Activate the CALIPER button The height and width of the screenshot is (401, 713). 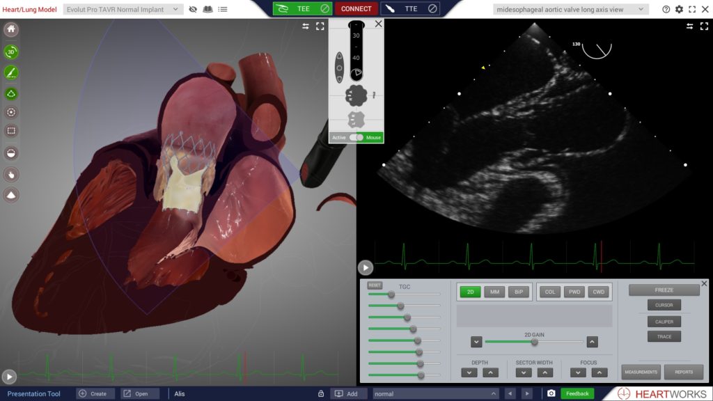coord(664,322)
